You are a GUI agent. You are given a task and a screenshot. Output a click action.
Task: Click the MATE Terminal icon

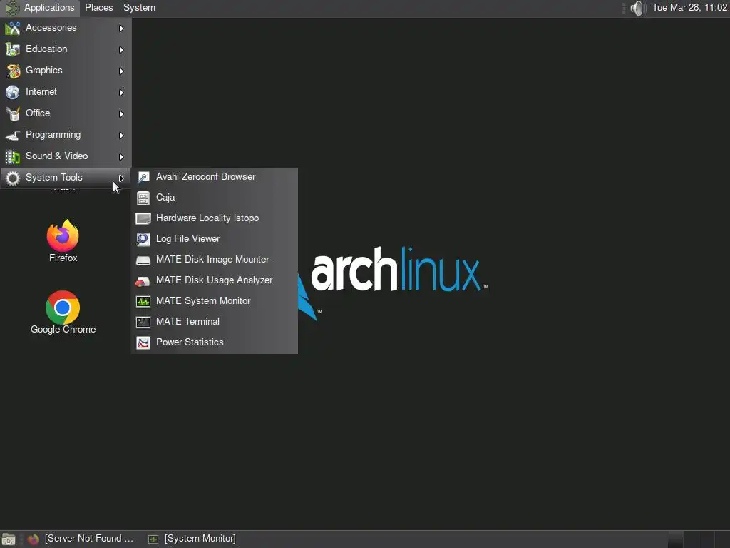(x=143, y=322)
